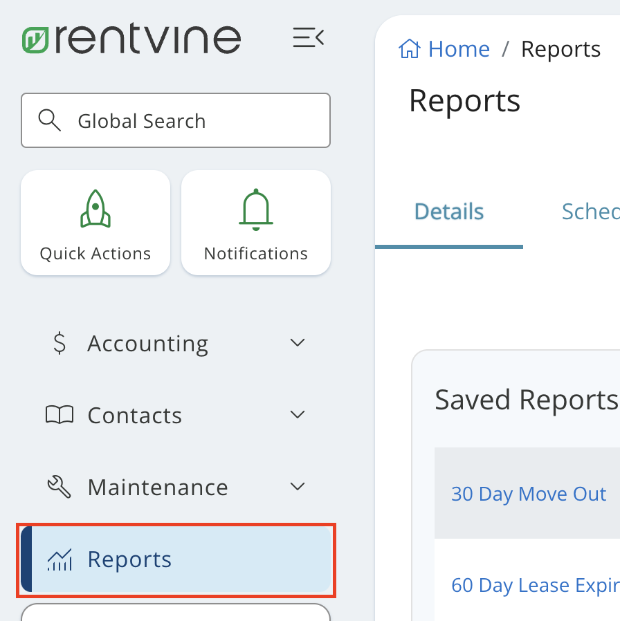Screen dimensions: 620x621
Task: Switch to the Scheduled tab
Action: point(590,212)
